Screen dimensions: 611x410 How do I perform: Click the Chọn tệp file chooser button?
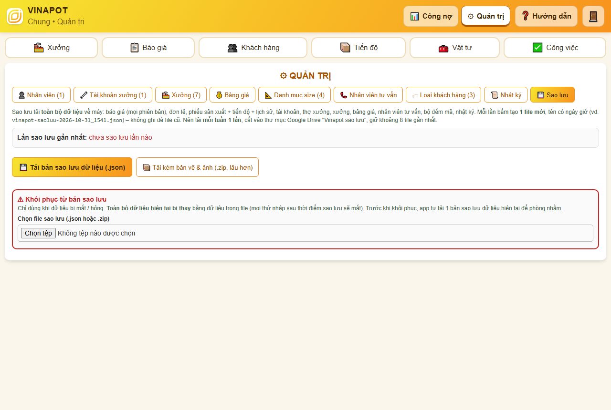tap(38, 233)
